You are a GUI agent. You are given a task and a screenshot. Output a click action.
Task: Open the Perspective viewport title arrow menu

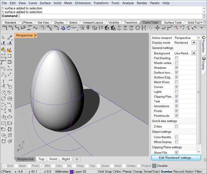(36, 35)
